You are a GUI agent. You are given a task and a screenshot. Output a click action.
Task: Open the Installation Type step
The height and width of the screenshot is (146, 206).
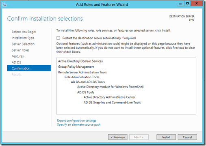(23, 38)
